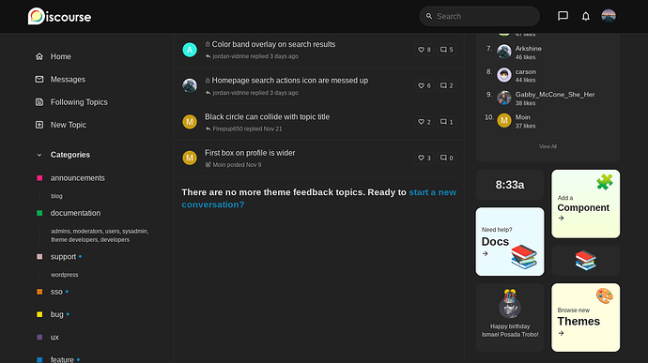The height and width of the screenshot is (363, 648).
Task: Open the announcements category
Action: 78,178
